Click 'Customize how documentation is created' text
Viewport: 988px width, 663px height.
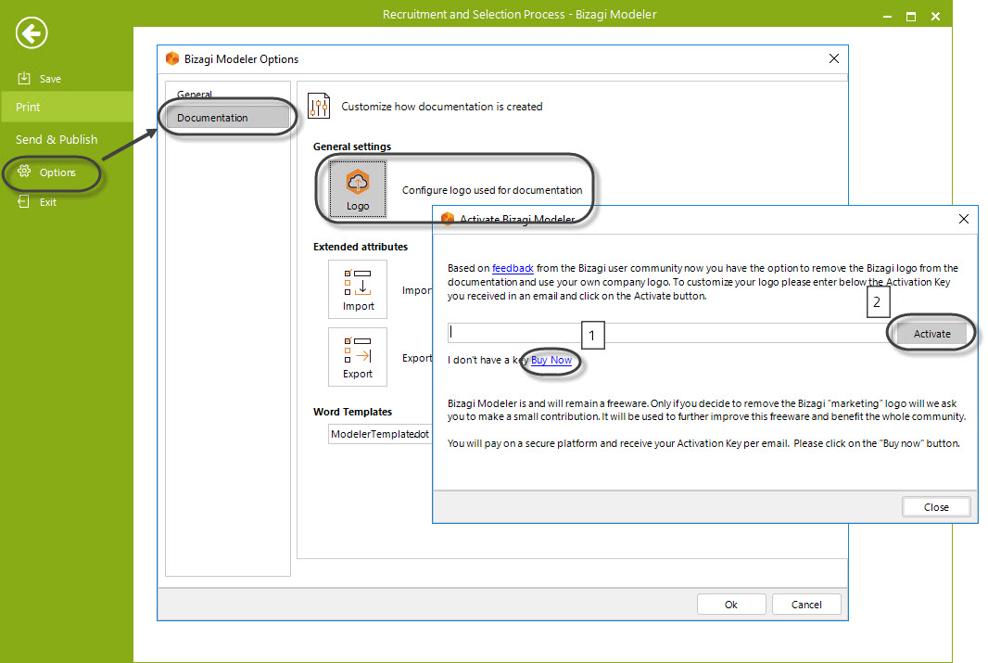(x=442, y=107)
